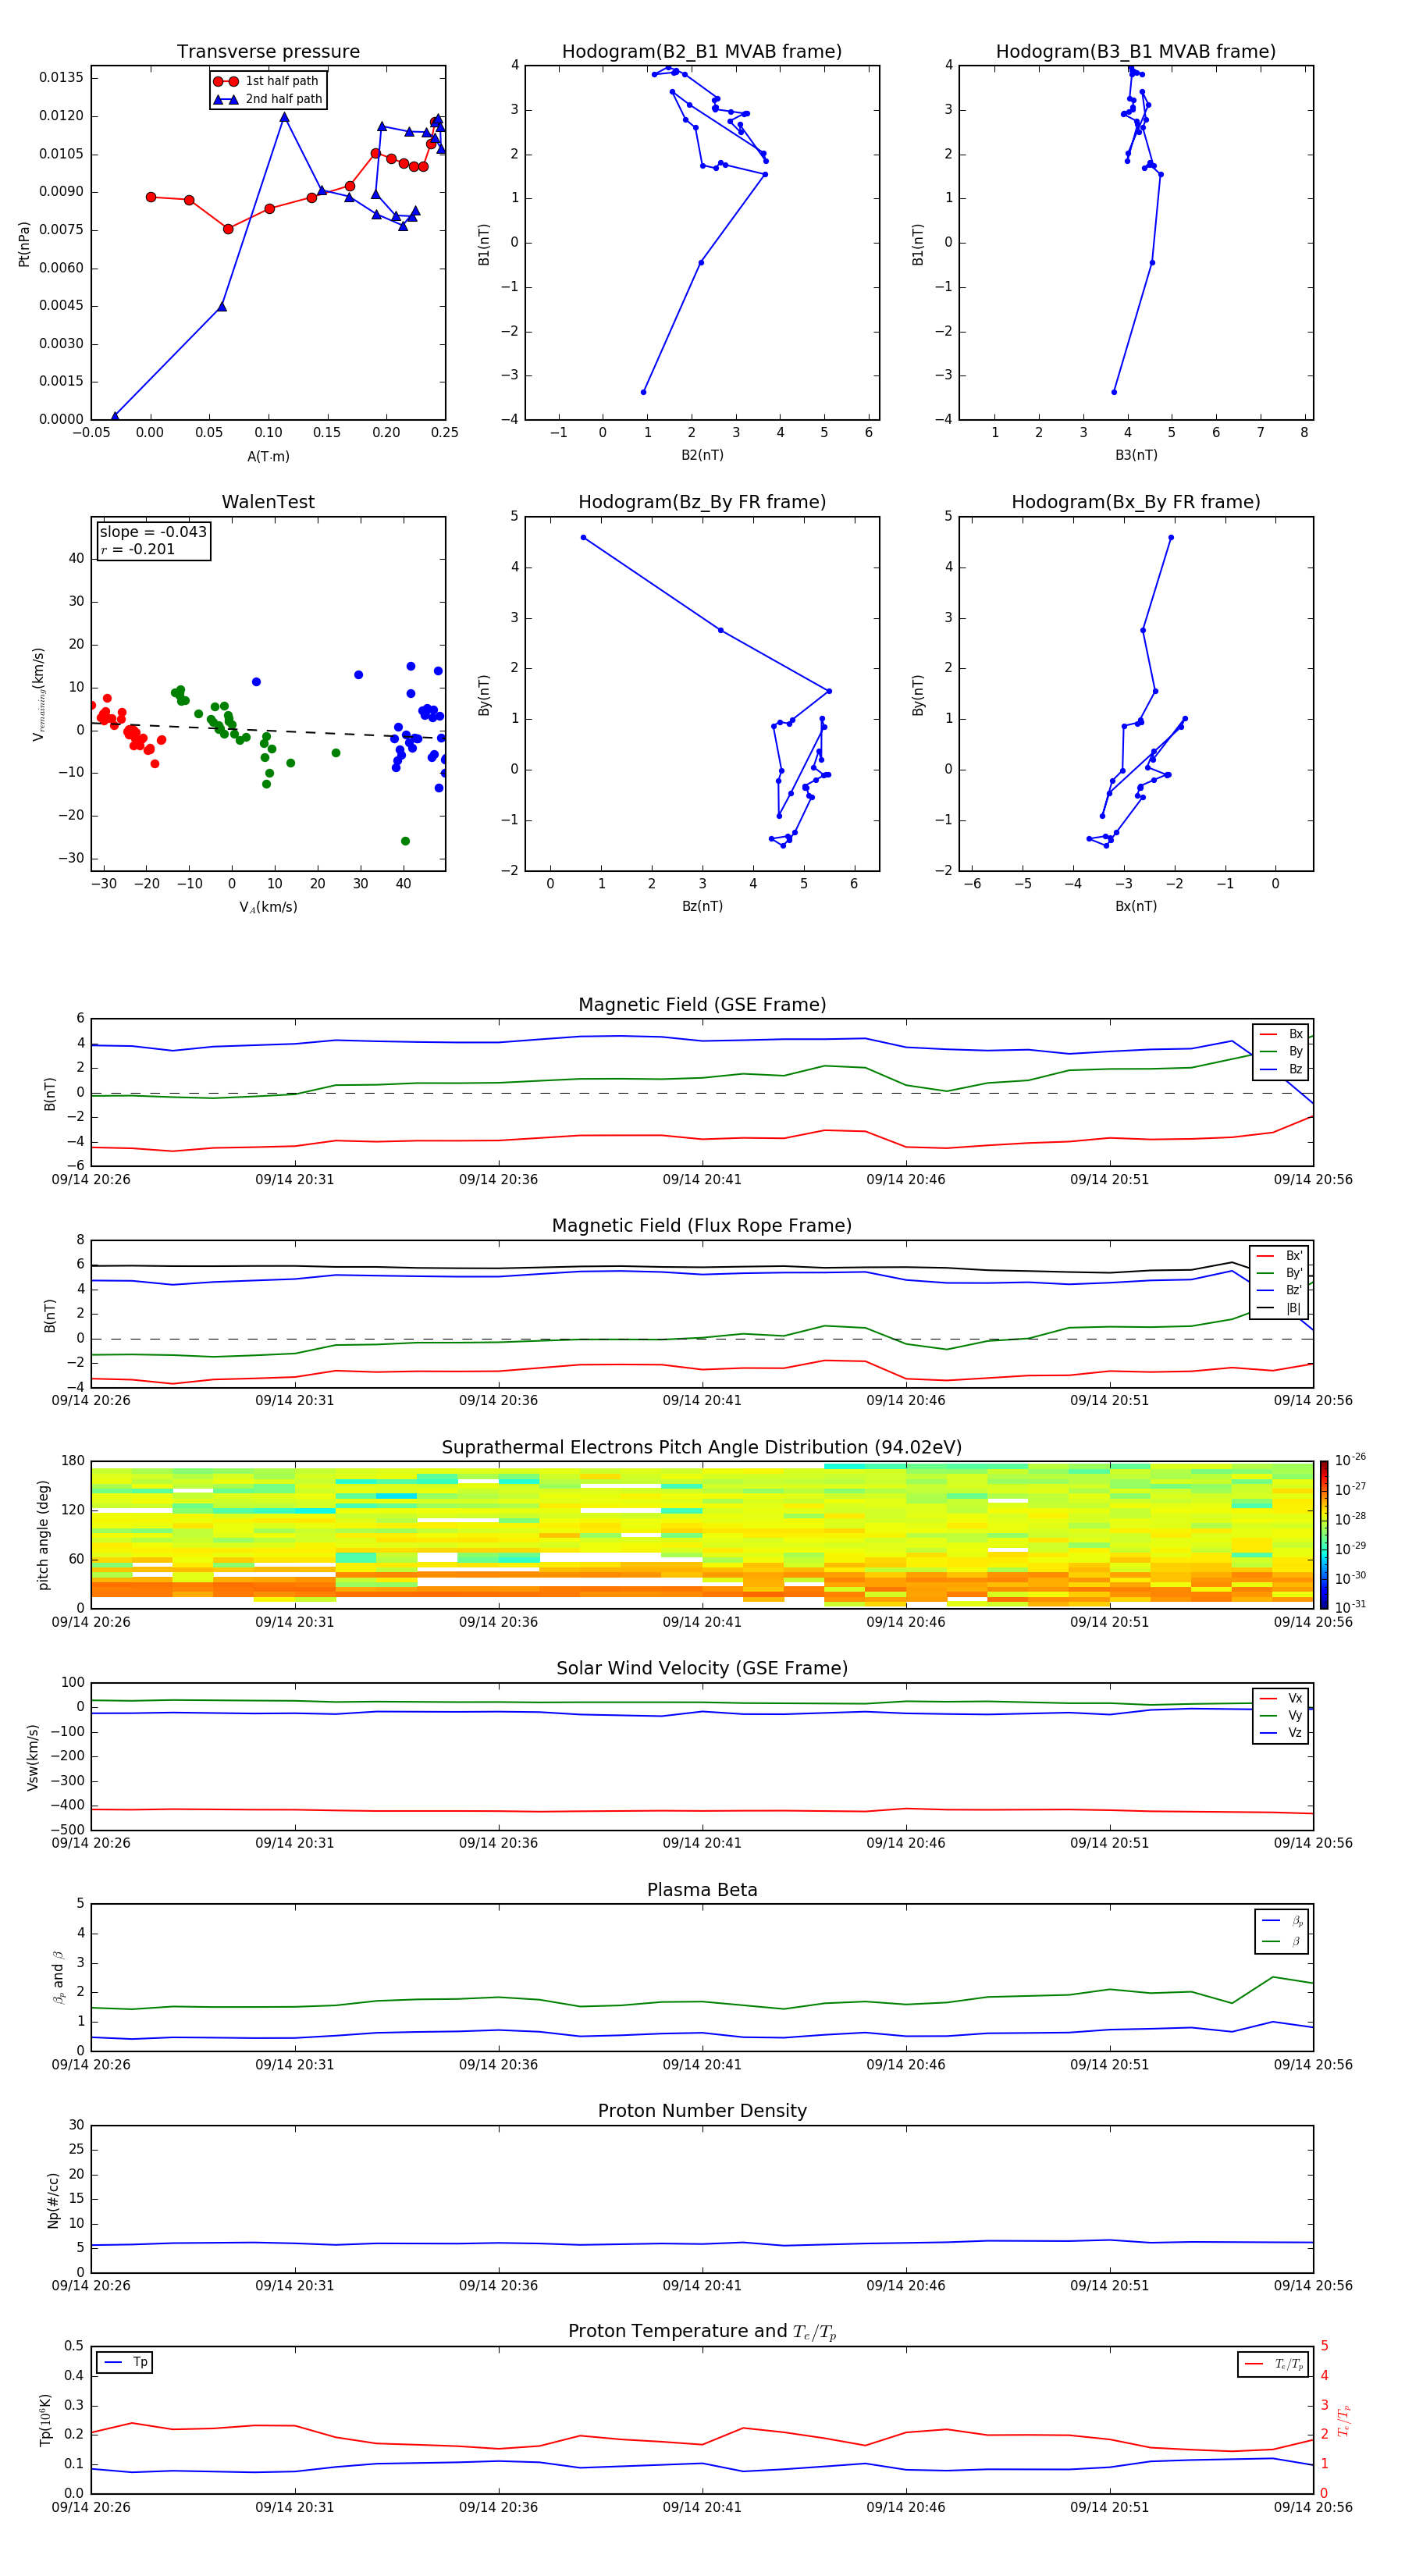The height and width of the screenshot is (2576, 1405).
Task: Click the "Transverse pressure" plot title
Action: [x=268, y=52]
